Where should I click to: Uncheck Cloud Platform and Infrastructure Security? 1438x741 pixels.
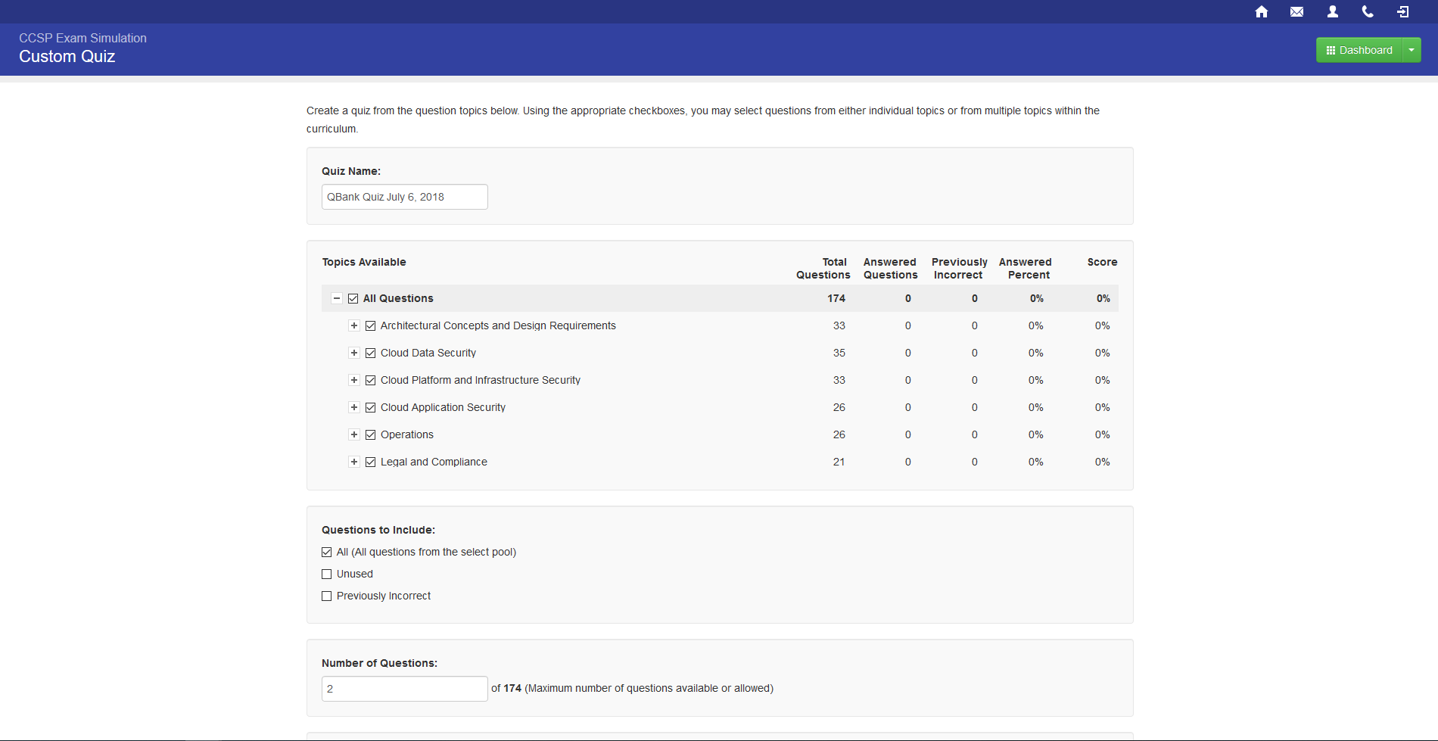click(x=370, y=380)
